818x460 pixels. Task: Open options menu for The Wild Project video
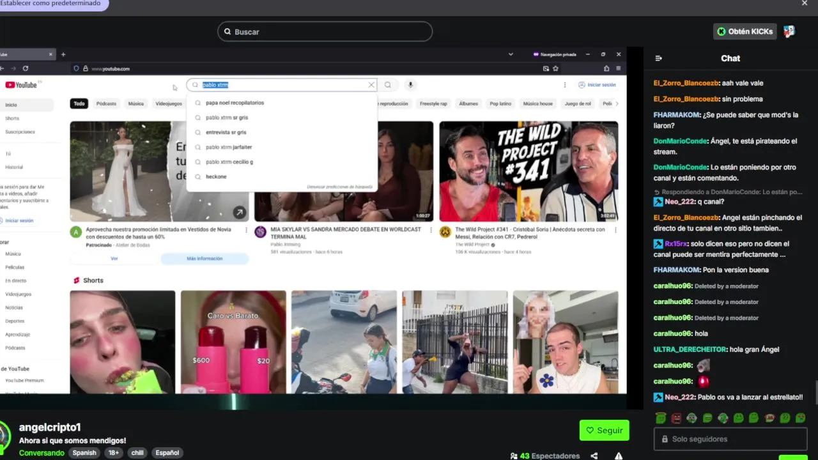click(x=615, y=230)
